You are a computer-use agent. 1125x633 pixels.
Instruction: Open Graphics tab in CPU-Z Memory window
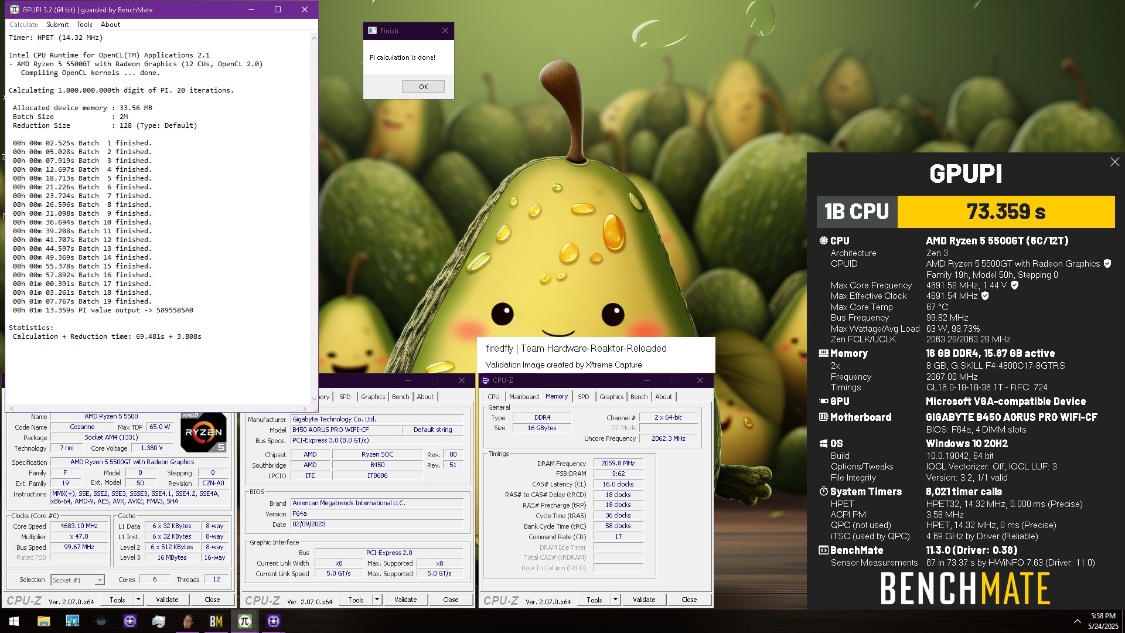(x=611, y=397)
